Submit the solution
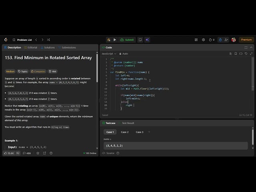256x192 pixels. coord(127,40)
